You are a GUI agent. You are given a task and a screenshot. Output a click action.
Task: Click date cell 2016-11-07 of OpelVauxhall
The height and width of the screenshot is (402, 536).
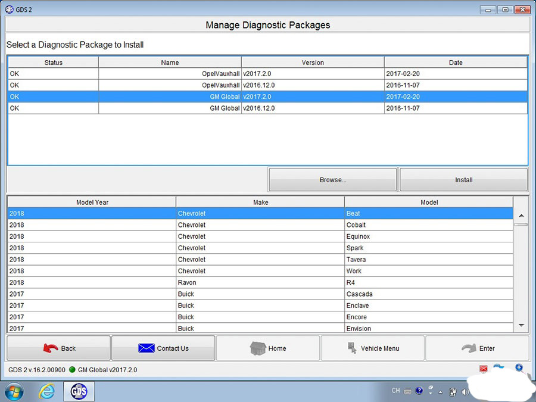[x=456, y=85]
